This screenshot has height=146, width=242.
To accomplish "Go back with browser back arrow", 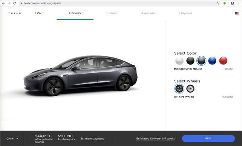I will coord(3,3).
